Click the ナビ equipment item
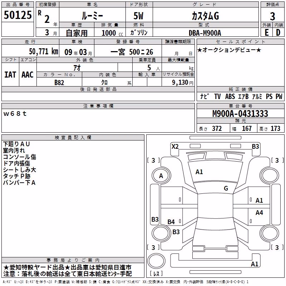Viewport: 286px width, 286px height. (204, 97)
